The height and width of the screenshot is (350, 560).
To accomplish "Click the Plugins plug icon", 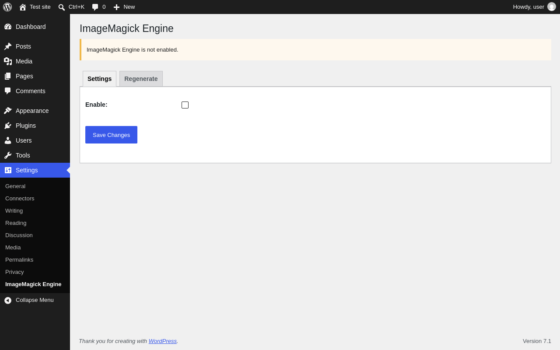I will (x=8, y=126).
